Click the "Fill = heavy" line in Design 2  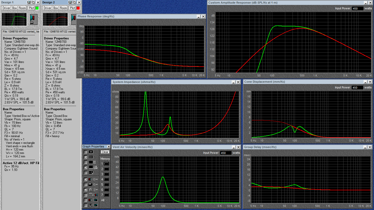click(x=52, y=136)
